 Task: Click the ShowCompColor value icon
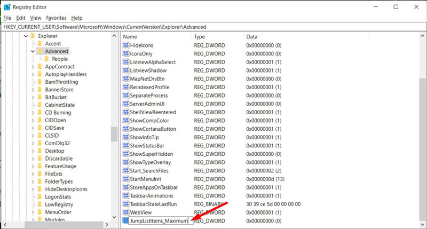125,120
